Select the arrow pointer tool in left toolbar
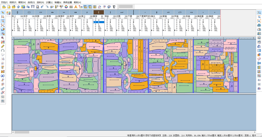 tap(3, 13)
